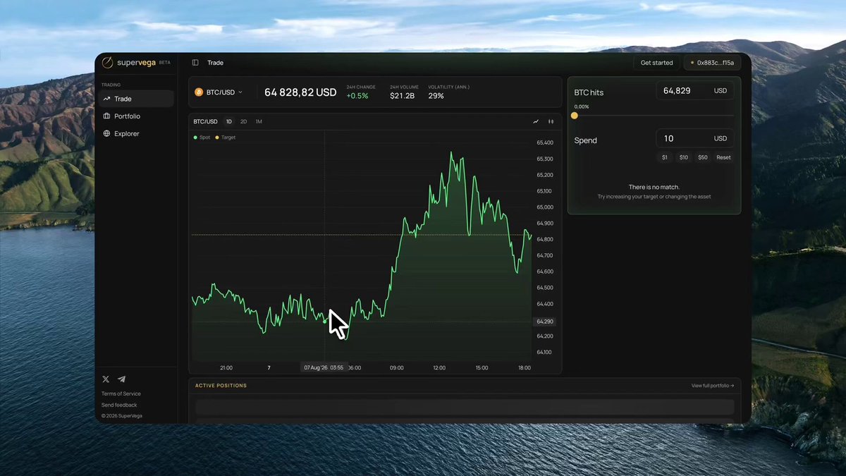Click the Get started button
846x476 pixels.
[x=656, y=63]
